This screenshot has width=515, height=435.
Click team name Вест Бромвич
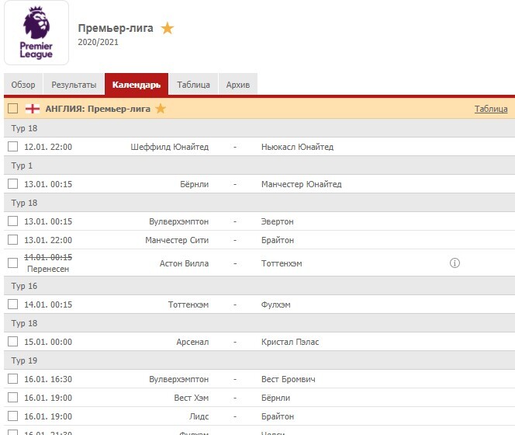[289, 379]
